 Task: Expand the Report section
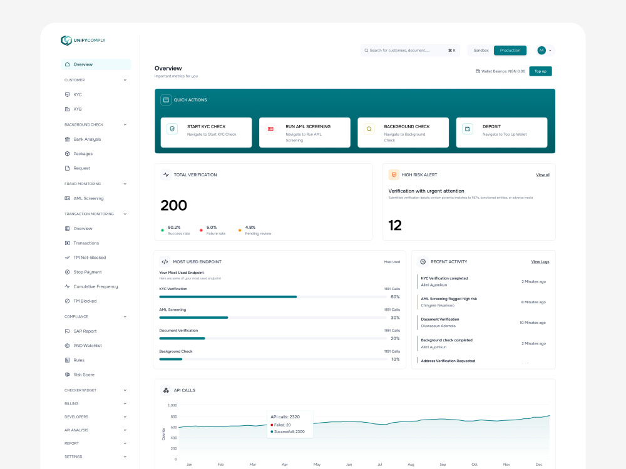click(125, 443)
